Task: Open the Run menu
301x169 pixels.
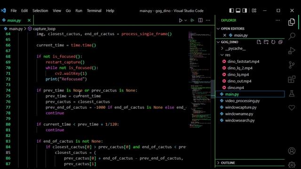Action: (79, 11)
